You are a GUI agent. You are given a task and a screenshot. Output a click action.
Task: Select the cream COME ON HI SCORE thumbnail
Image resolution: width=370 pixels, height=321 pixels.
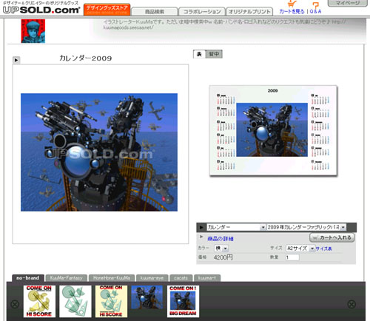pos(111,301)
